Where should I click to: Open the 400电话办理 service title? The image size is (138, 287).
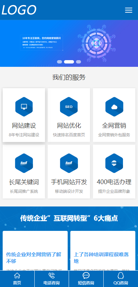pyautogui.click(x=114, y=182)
